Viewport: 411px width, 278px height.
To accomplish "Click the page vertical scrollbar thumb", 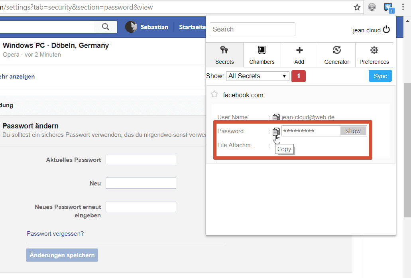I will pyautogui.click(x=407, y=150).
